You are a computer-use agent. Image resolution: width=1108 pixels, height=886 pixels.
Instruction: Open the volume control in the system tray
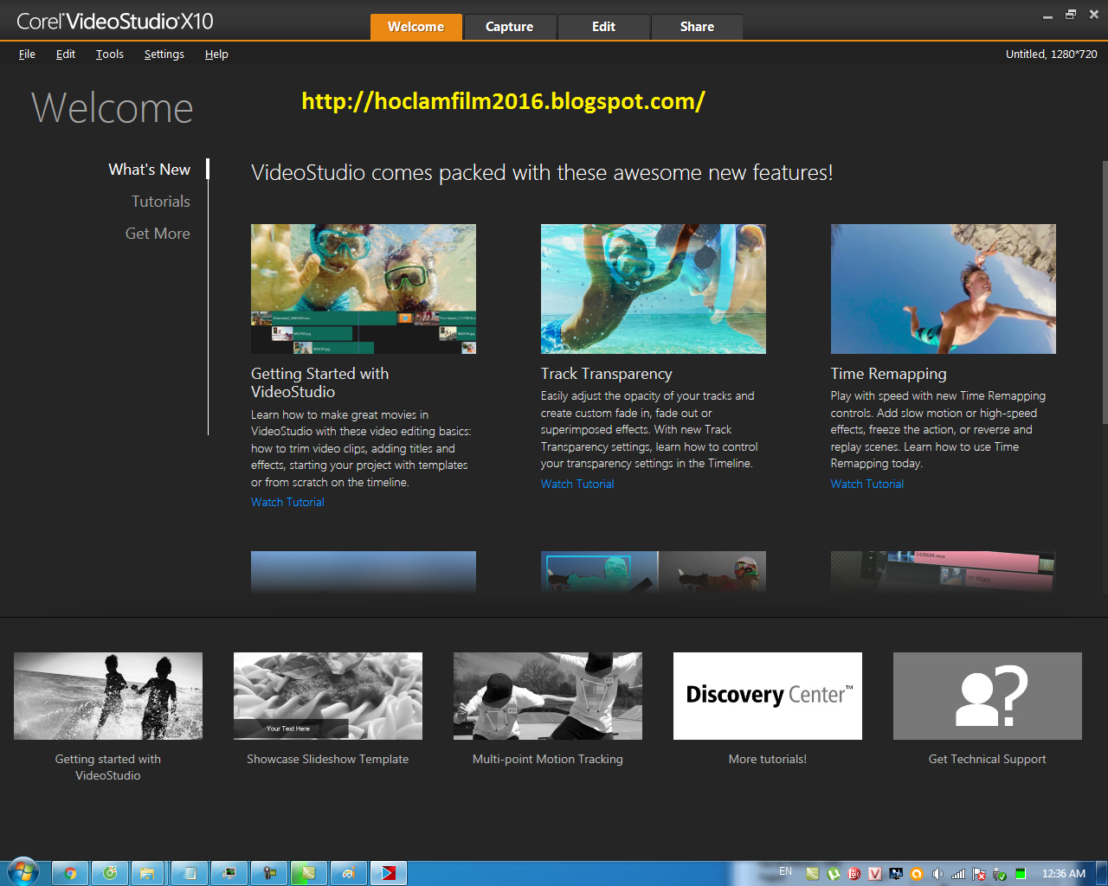tap(938, 873)
